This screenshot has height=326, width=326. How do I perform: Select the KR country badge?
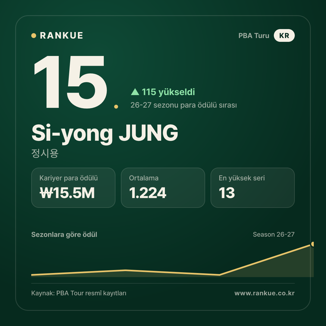click(x=284, y=36)
